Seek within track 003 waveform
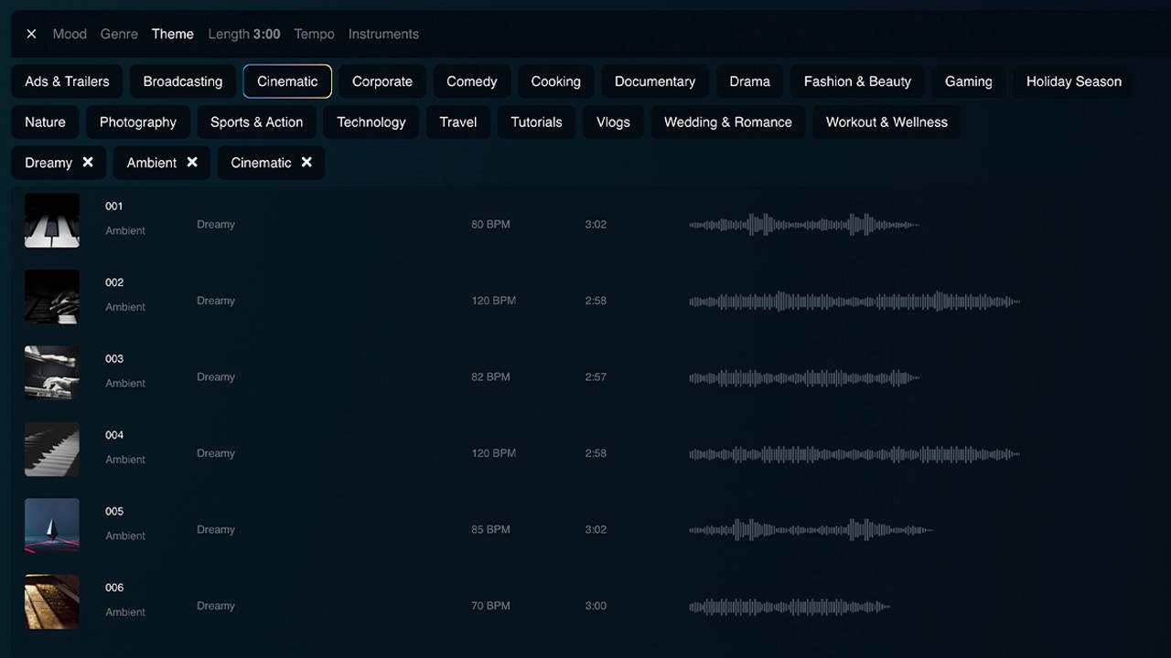Screen dimensions: 1171x658 click(804, 377)
